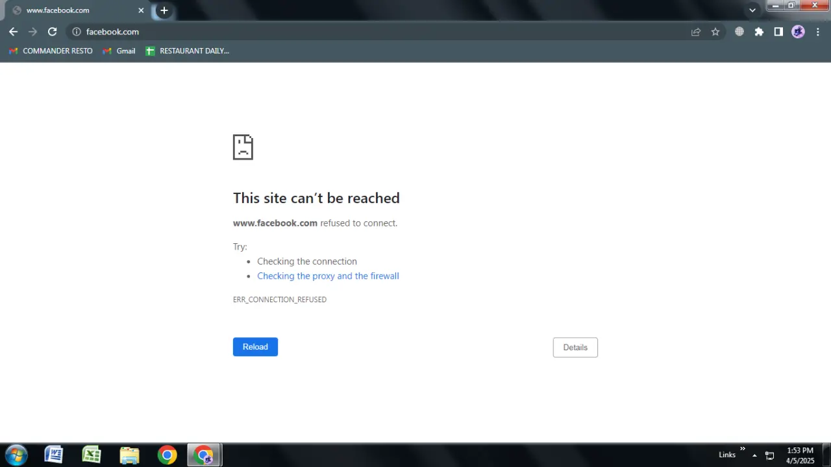Select the active Chrome profile taskbar icon

[205, 455]
